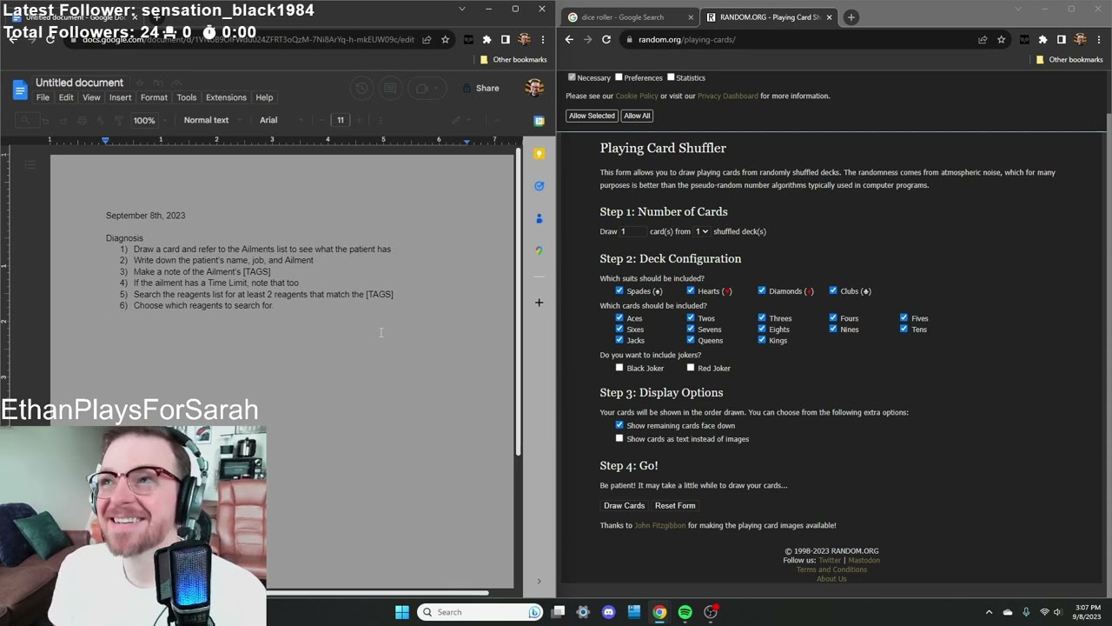Open the shuffled decks count dropdown
The width and height of the screenshot is (1112, 626).
click(701, 231)
